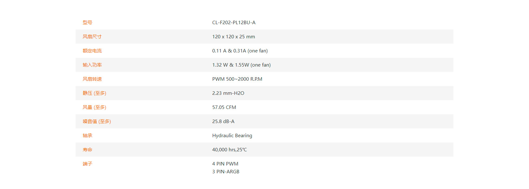
Task: Click the Hydraulic Bearing text
Action: pos(232,136)
